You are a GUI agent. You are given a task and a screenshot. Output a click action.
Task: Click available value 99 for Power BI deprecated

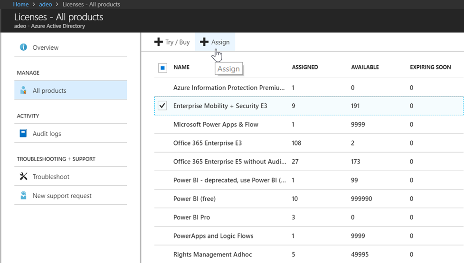click(354, 180)
